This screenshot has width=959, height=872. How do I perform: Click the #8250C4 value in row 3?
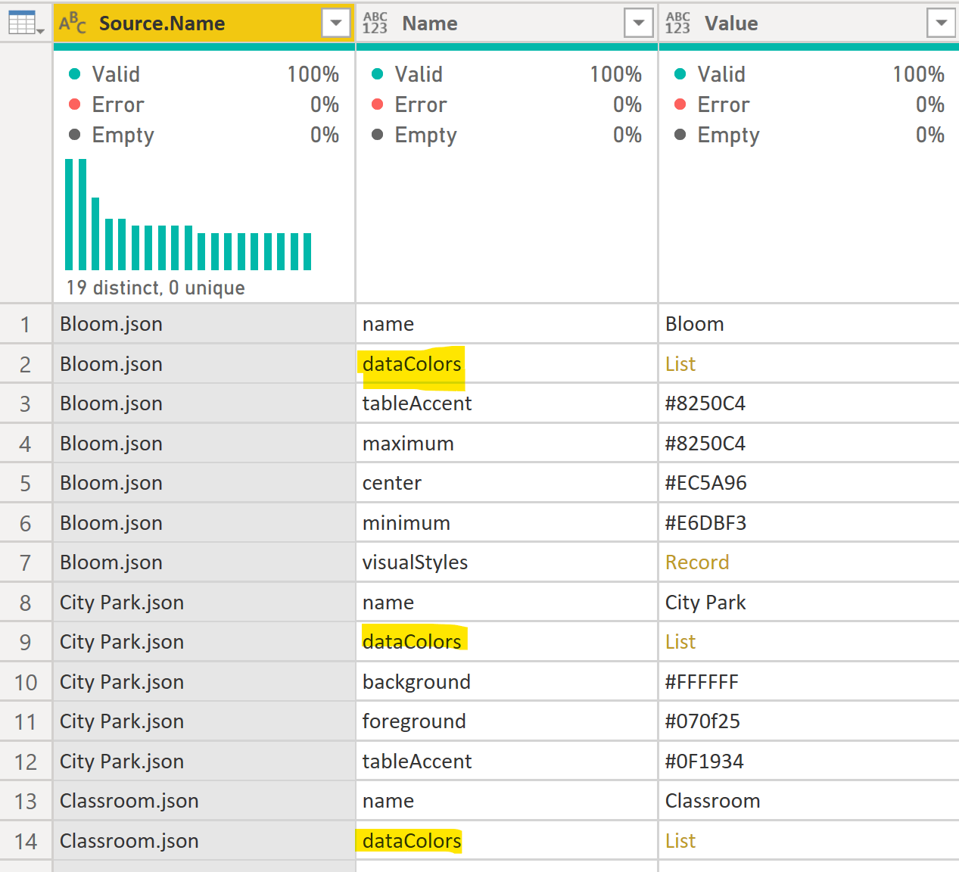tap(809, 403)
